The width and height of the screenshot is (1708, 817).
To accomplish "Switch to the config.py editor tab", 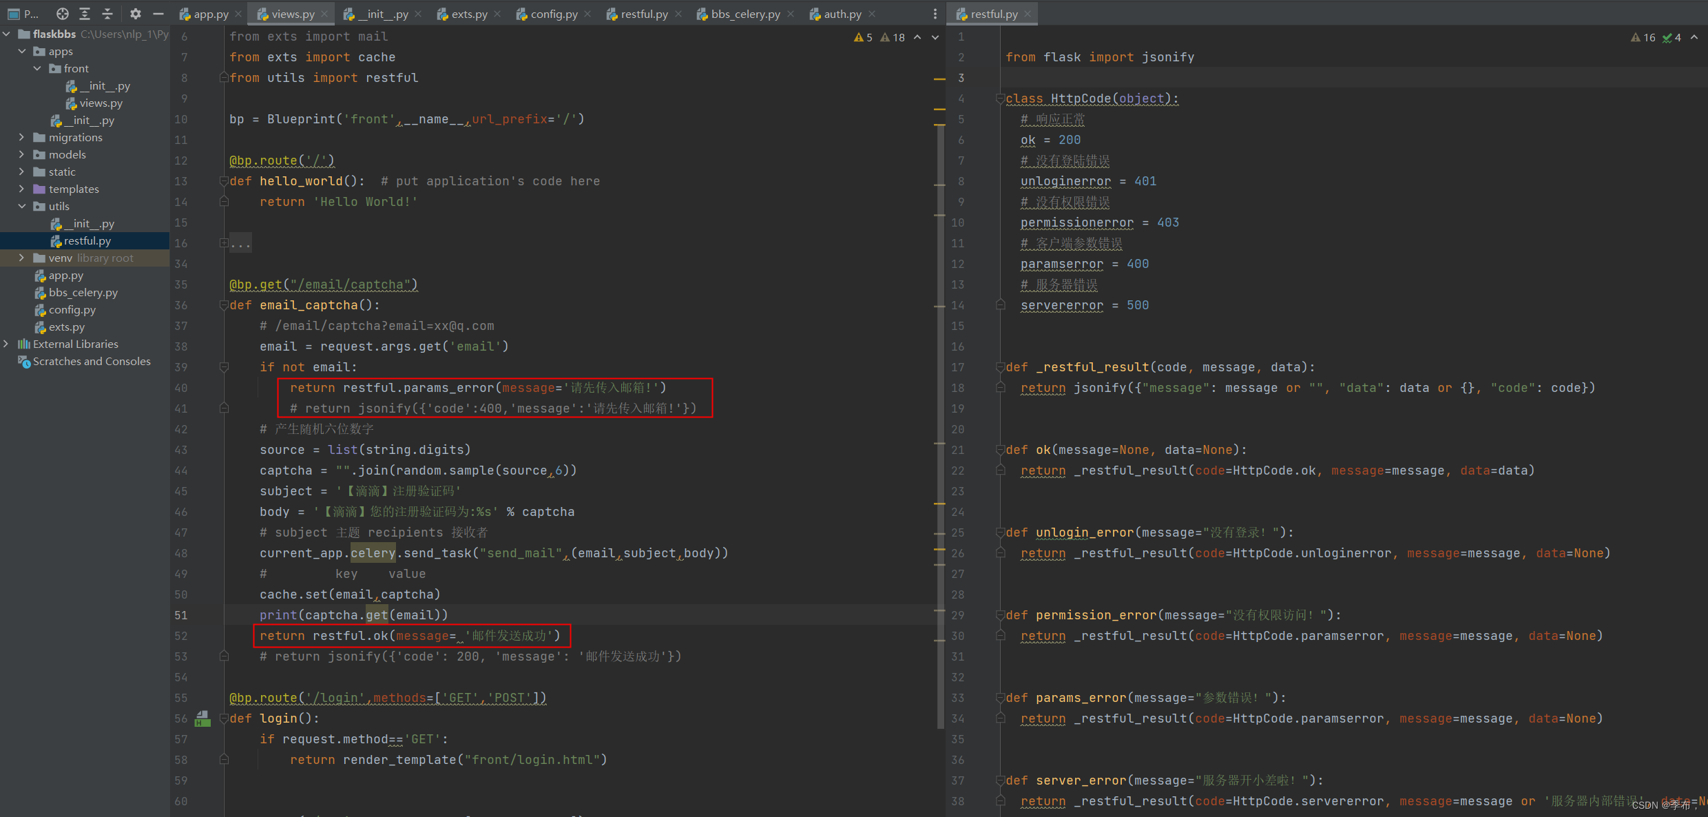I will click(553, 14).
